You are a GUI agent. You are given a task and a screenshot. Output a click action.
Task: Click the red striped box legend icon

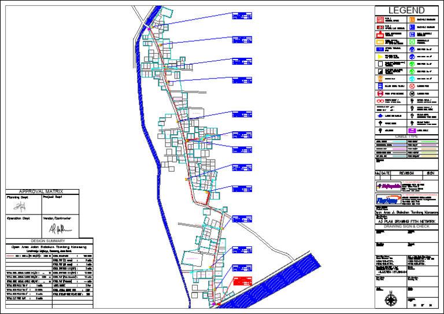coord(380,20)
